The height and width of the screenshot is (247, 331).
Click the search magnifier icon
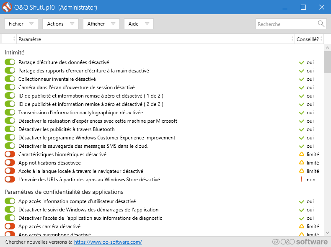pyautogui.click(x=321, y=24)
